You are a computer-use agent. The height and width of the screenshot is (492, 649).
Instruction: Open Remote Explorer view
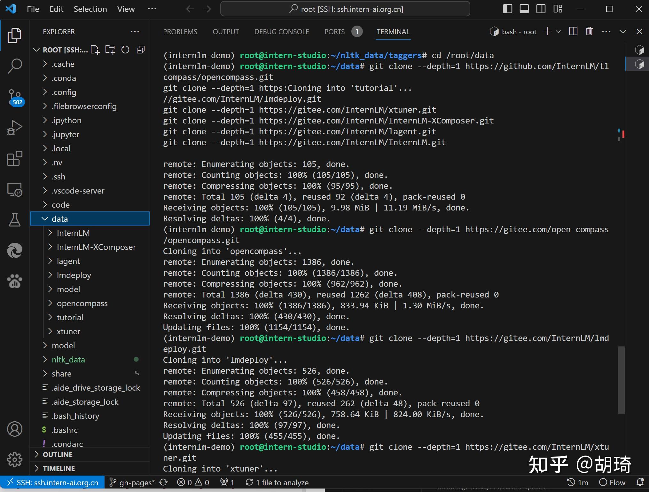click(x=15, y=189)
